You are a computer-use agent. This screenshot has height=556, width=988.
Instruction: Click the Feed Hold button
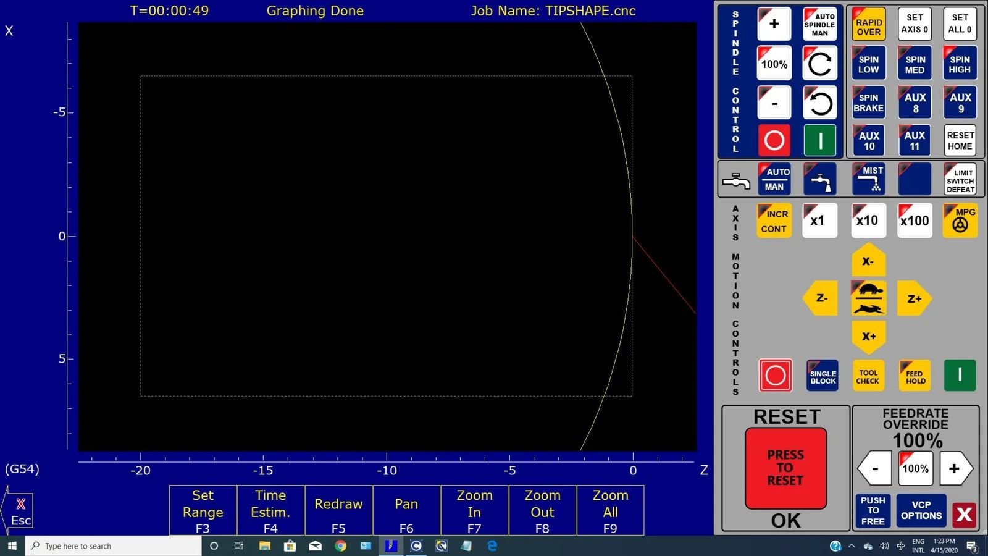pos(915,376)
